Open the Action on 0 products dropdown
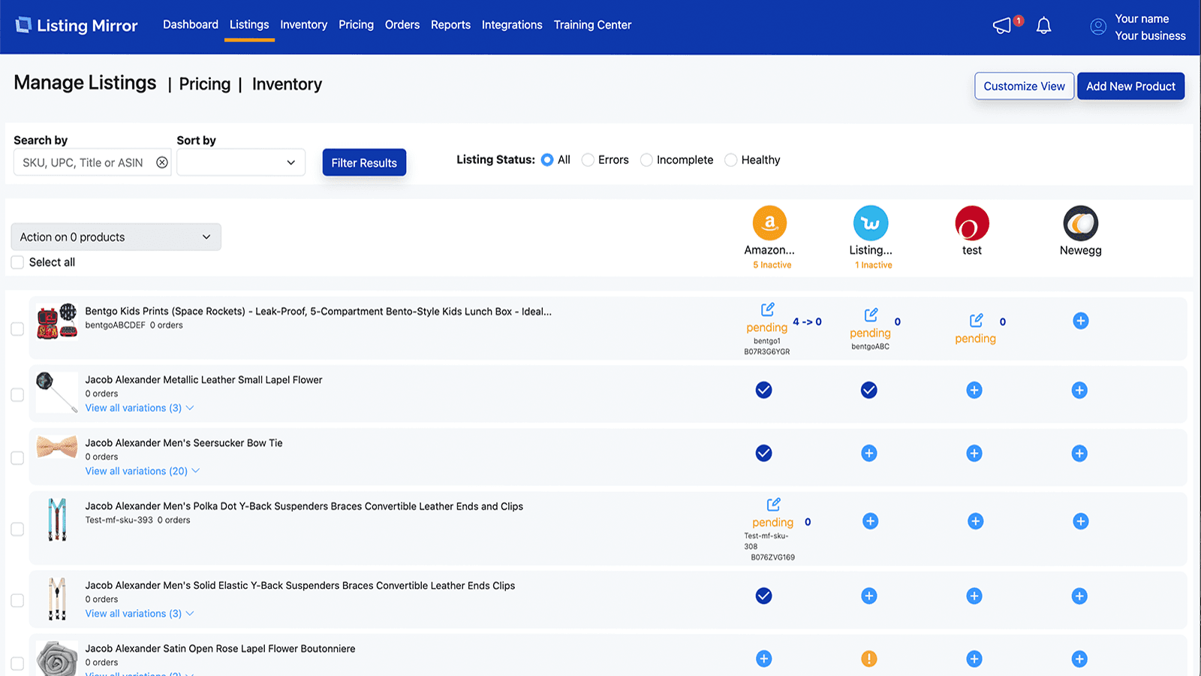Image resolution: width=1201 pixels, height=676 pixels. [116, 237]
